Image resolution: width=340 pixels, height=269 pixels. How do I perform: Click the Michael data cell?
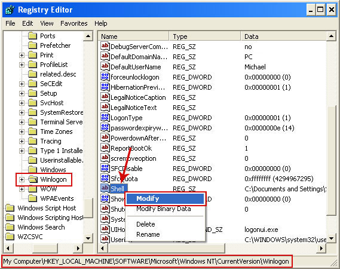click(x=255, y=66)
